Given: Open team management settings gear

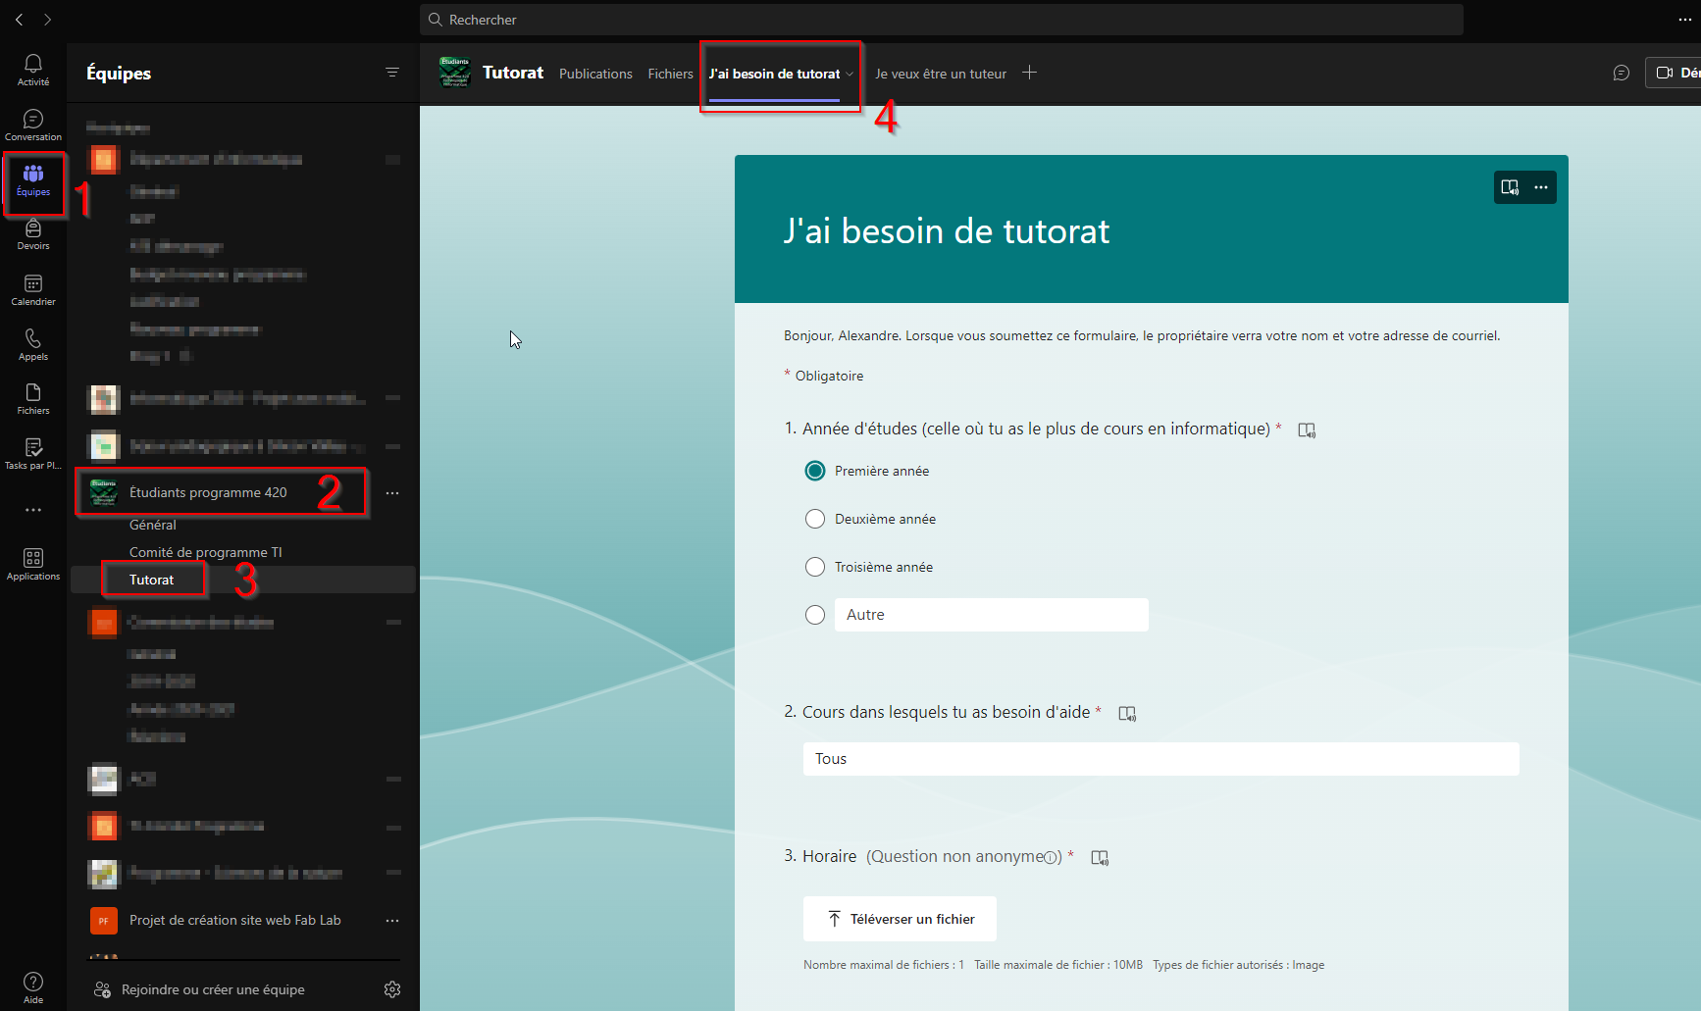Looking at the screenshot, I should tap(392, 989).
